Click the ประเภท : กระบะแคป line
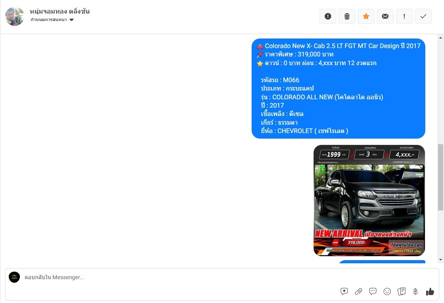Screen dimensions: 444x303 point(287,88)
